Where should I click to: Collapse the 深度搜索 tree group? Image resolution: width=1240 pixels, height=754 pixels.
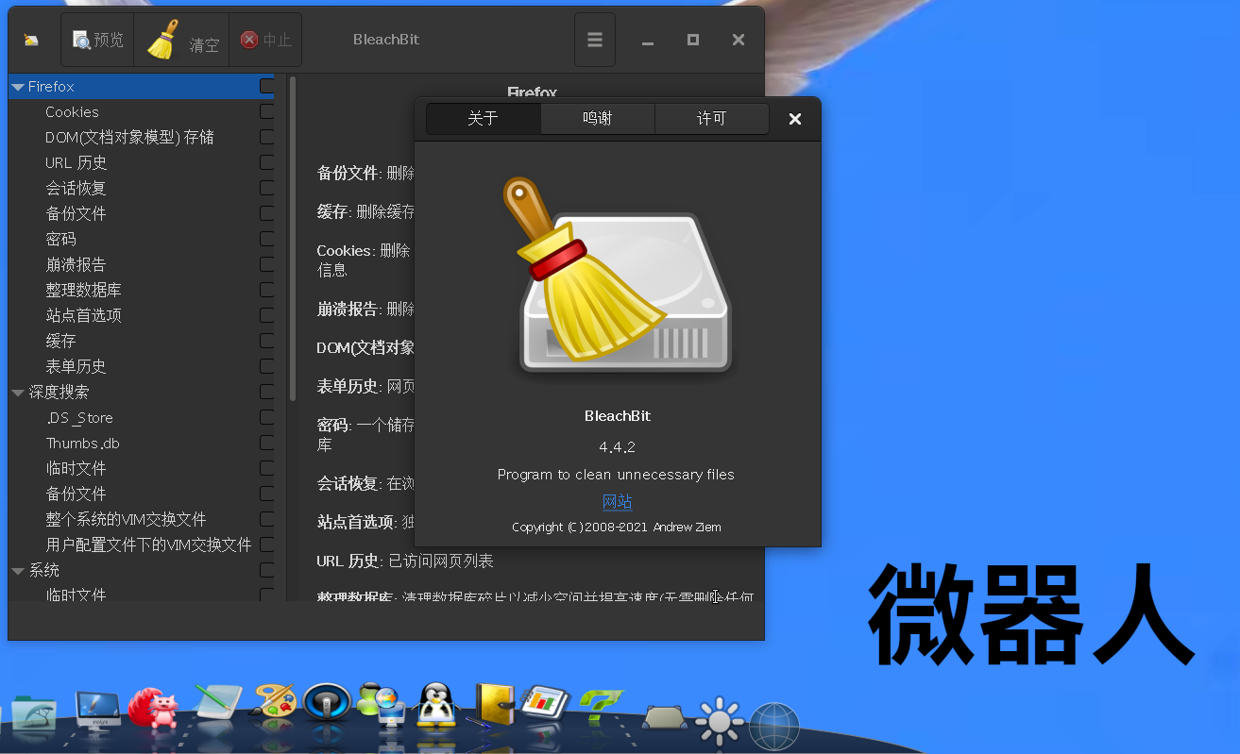point(17,393)
